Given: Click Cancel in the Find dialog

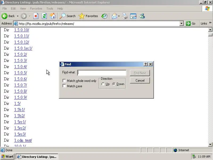Looking at the screenshot, I should point(140,81).
